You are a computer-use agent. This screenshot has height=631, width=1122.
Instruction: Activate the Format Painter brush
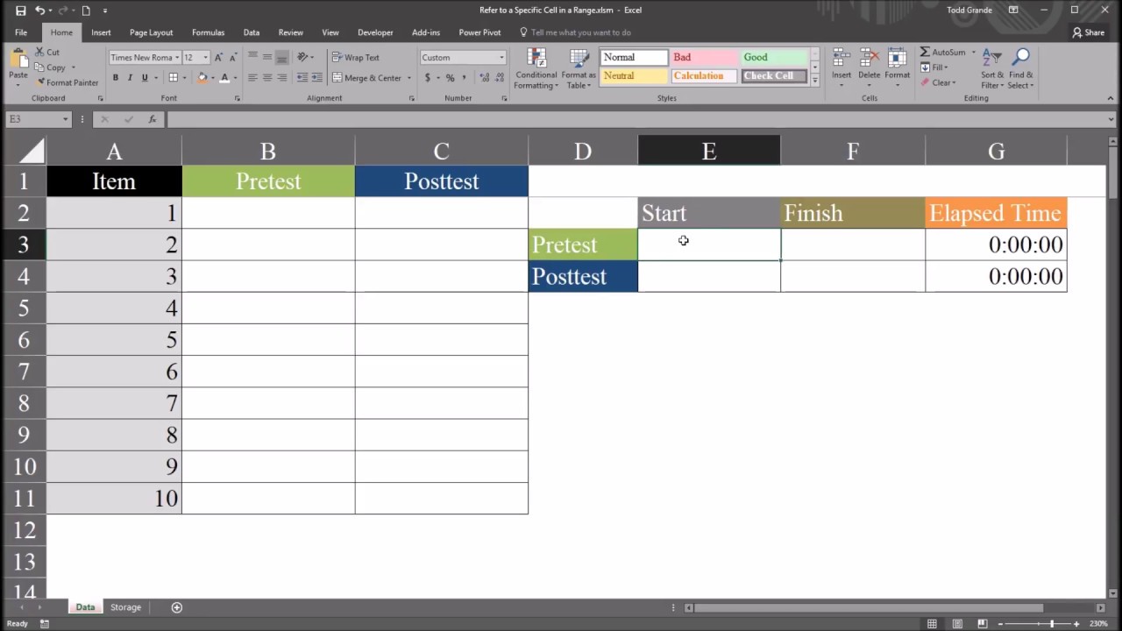coord(67,82)
